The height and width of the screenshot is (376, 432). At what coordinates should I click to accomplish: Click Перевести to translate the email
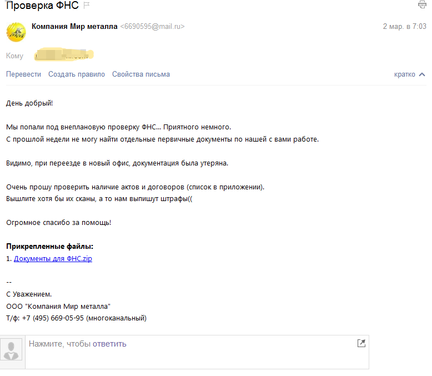coord(23,74)
